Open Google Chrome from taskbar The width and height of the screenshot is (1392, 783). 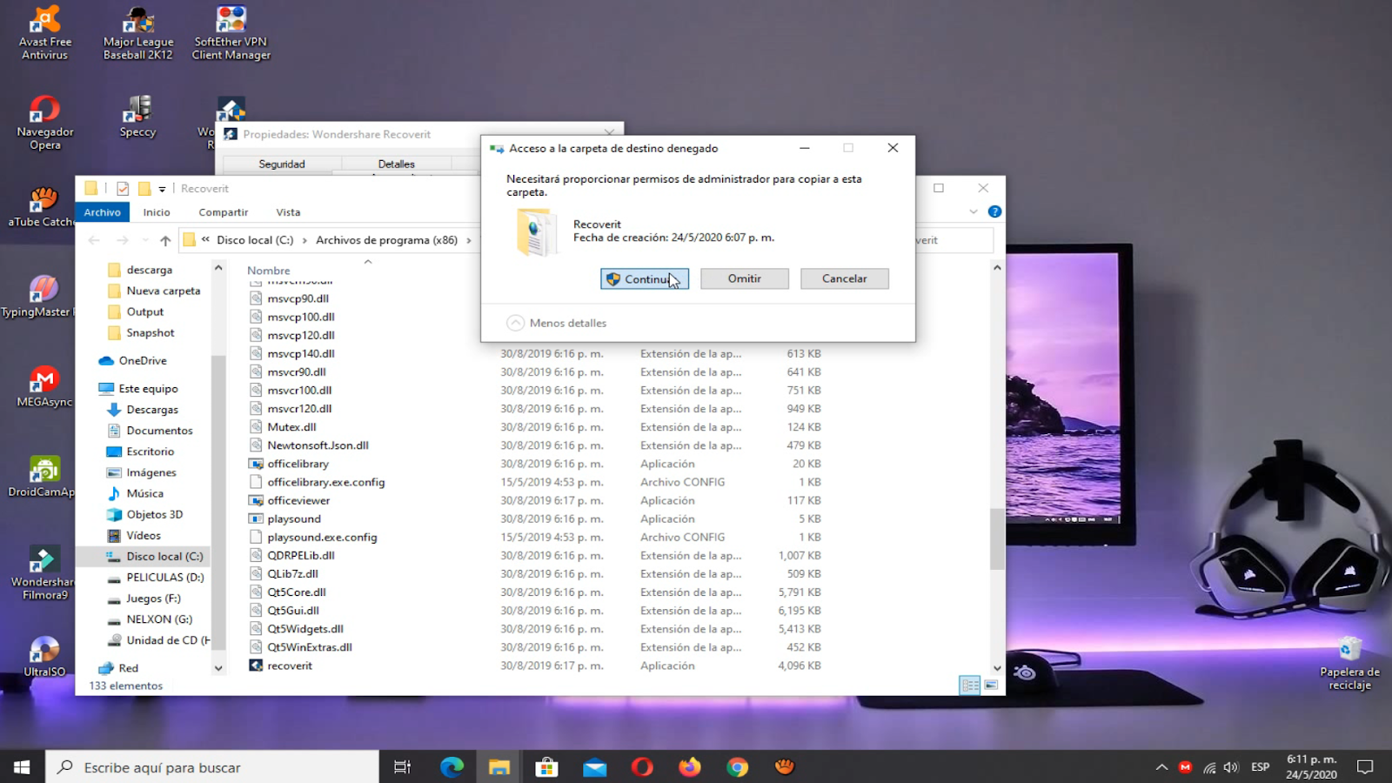(x=737, y=766)
